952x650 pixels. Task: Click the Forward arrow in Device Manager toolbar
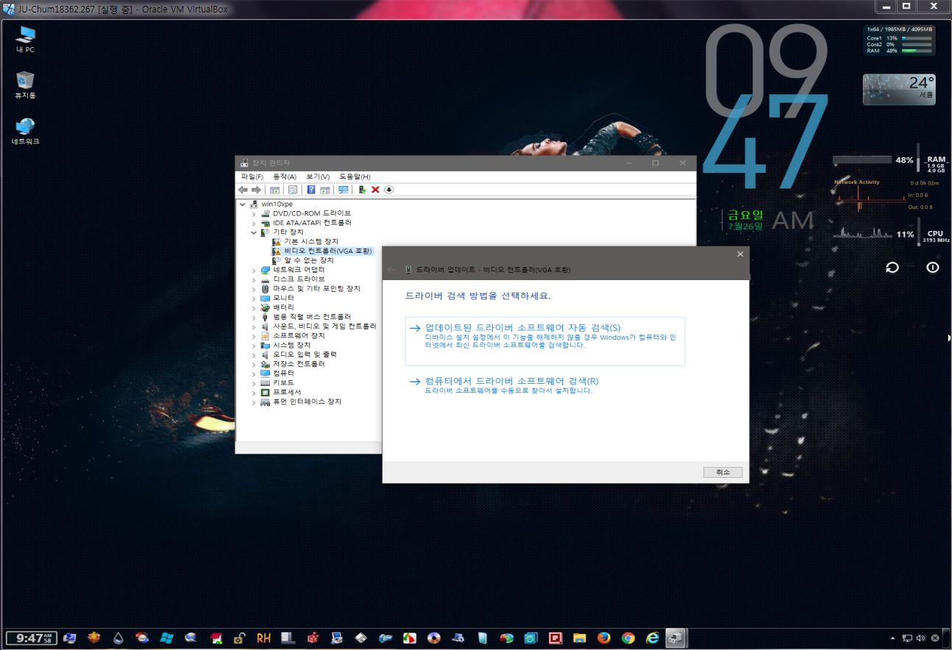256,190
